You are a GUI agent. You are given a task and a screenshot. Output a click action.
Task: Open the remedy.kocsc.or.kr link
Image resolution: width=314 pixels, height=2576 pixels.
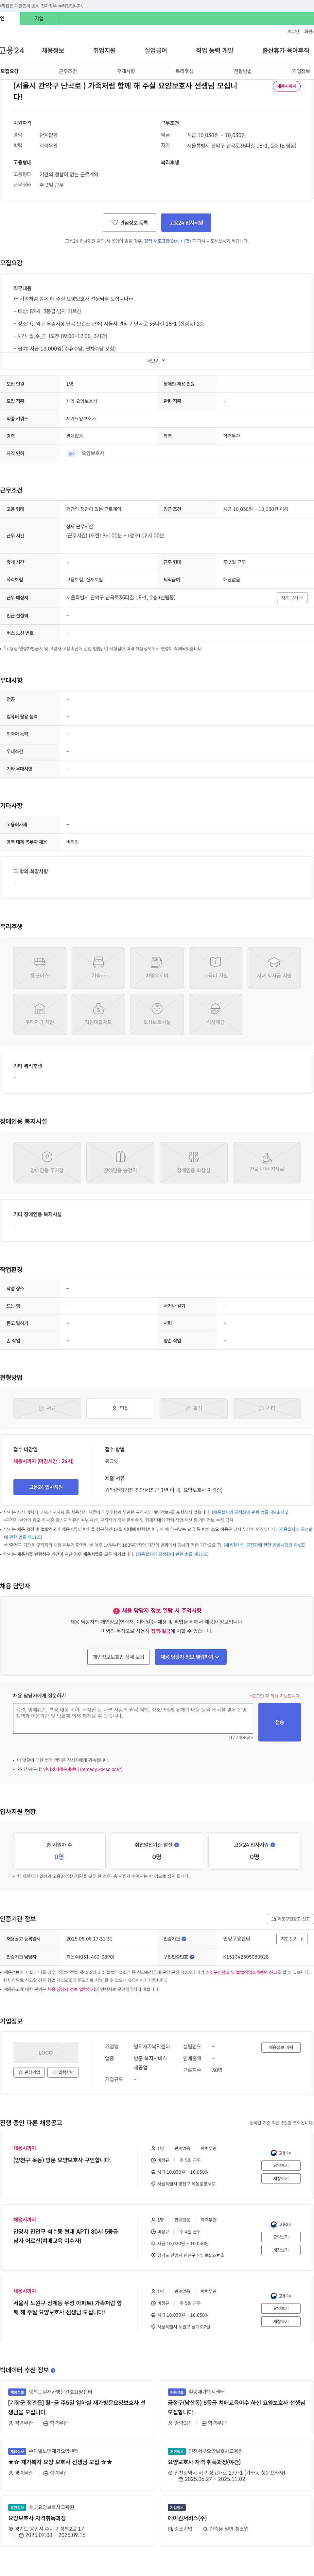click(83, 1769)
